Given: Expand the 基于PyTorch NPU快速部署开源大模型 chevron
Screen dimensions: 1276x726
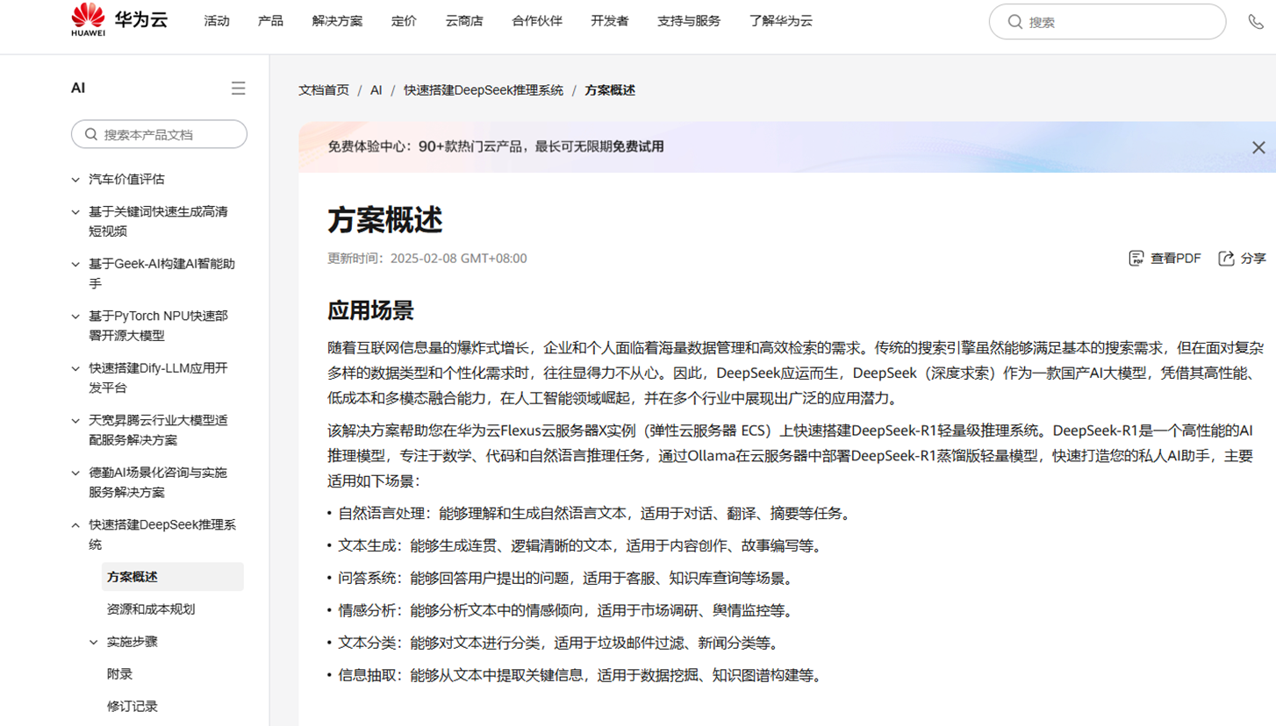Looking at the screenshot, I should pyautogui.click(x=75, y=317).
